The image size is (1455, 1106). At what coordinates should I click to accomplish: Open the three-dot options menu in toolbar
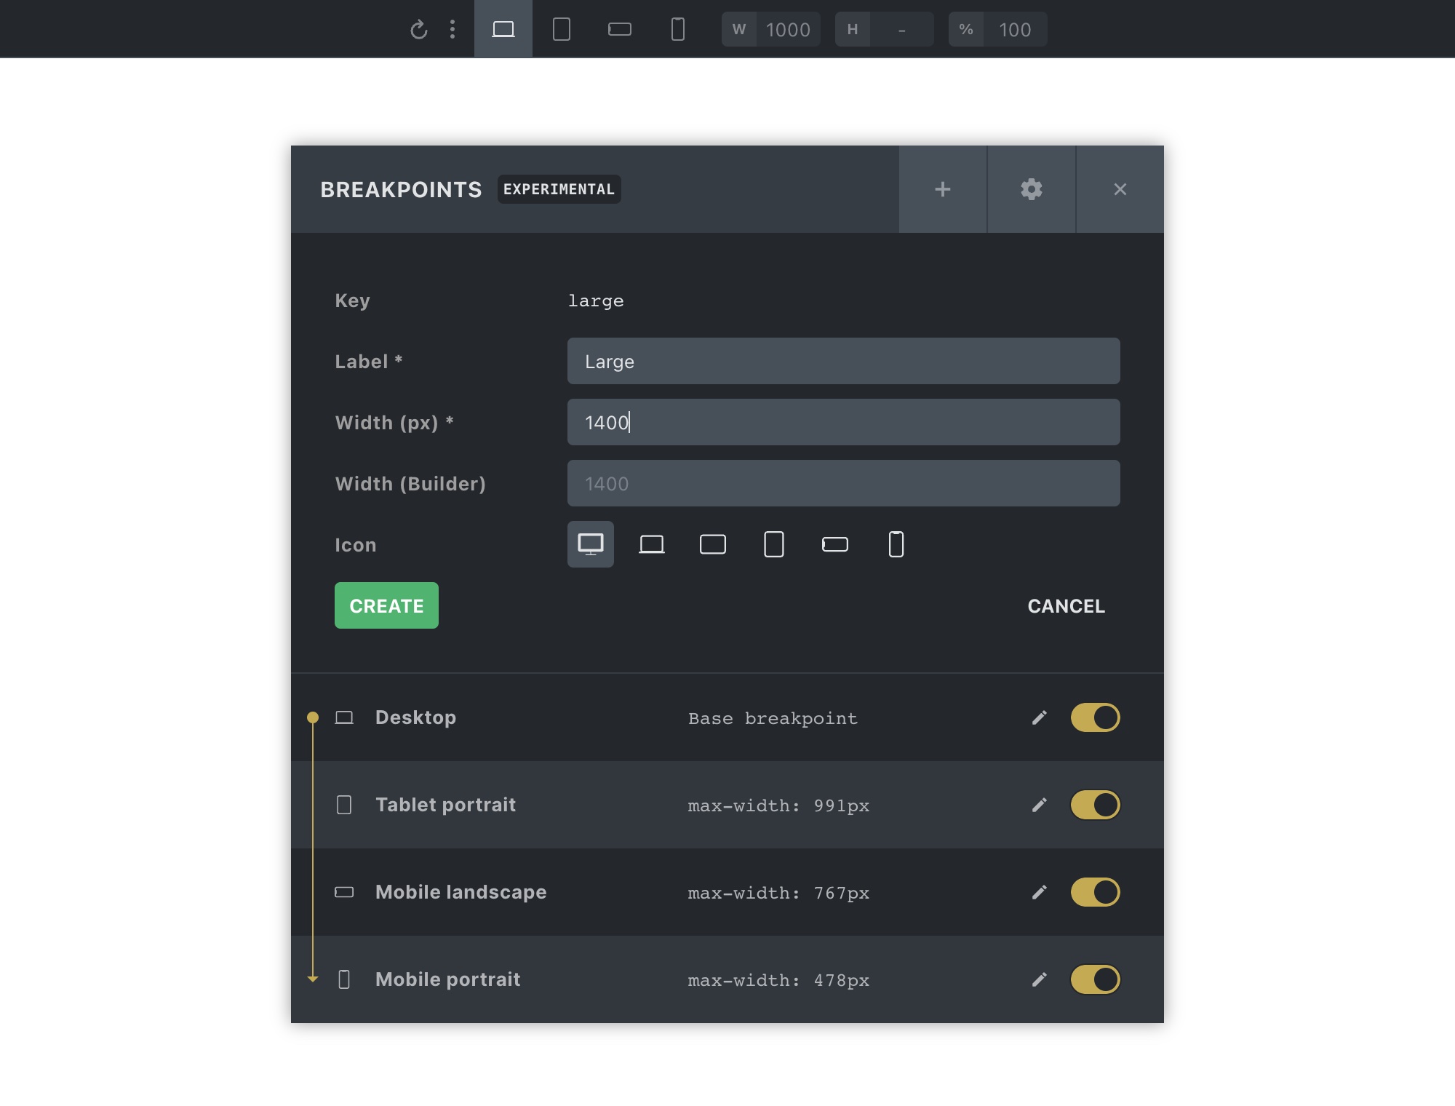tap(453, 30)
